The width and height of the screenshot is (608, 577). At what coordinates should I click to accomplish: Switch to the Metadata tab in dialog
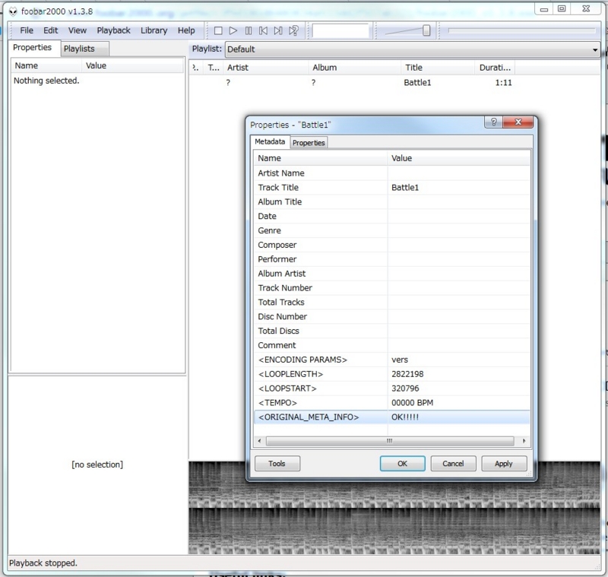[x=270, y=142]
